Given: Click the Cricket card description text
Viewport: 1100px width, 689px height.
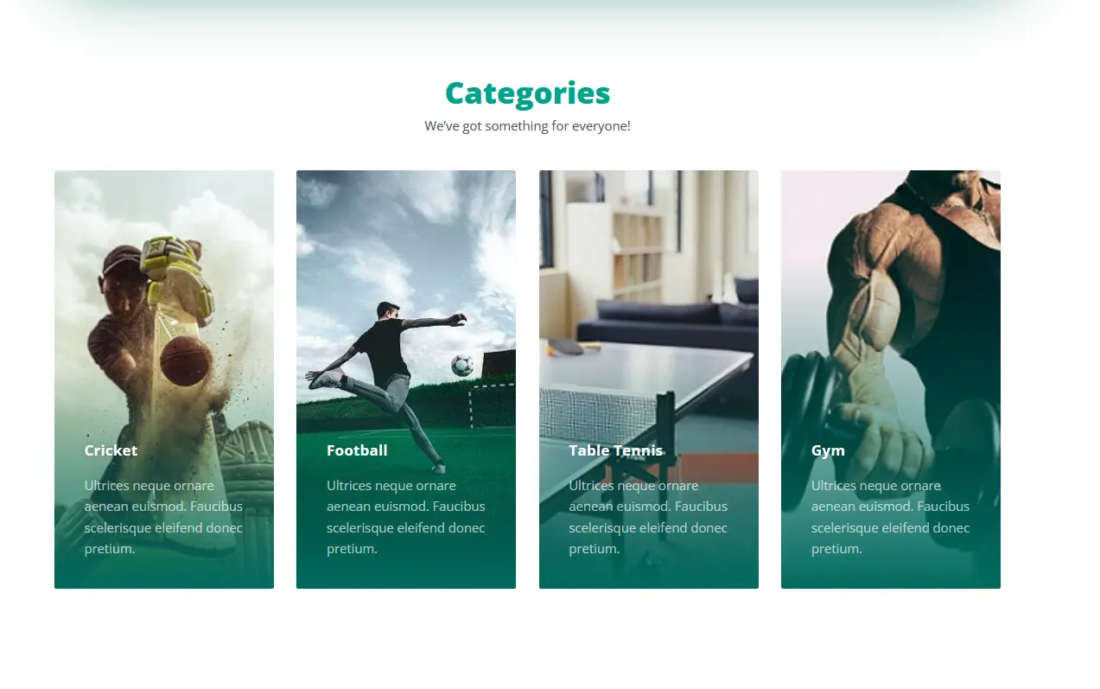Looking at the screenshot, I should [x=164, y=517].
